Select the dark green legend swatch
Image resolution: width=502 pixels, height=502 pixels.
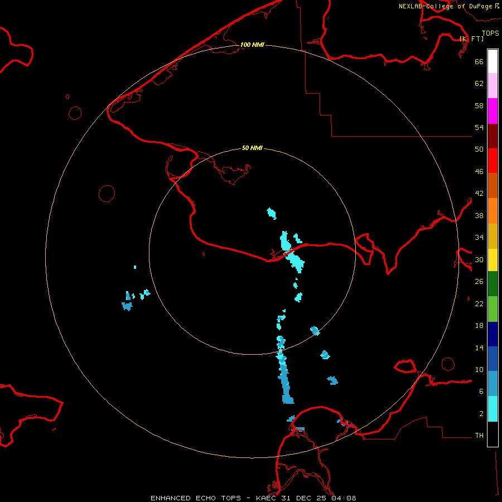[x=493, y=284]
